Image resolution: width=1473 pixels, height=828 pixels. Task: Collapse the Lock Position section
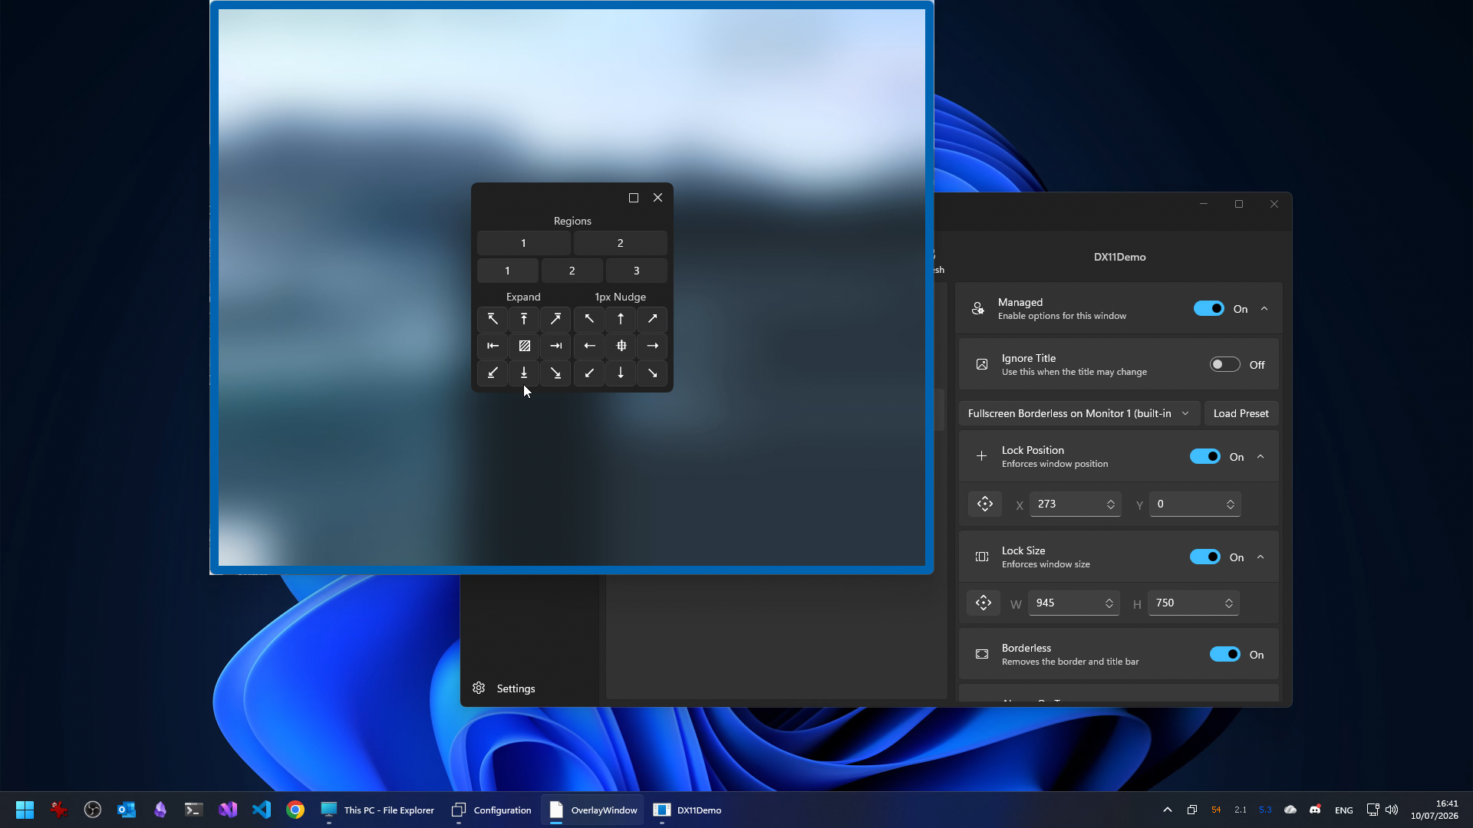pos(1260,457)
